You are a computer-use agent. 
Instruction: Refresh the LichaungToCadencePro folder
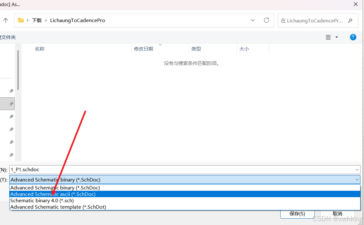tap(267, 20)
